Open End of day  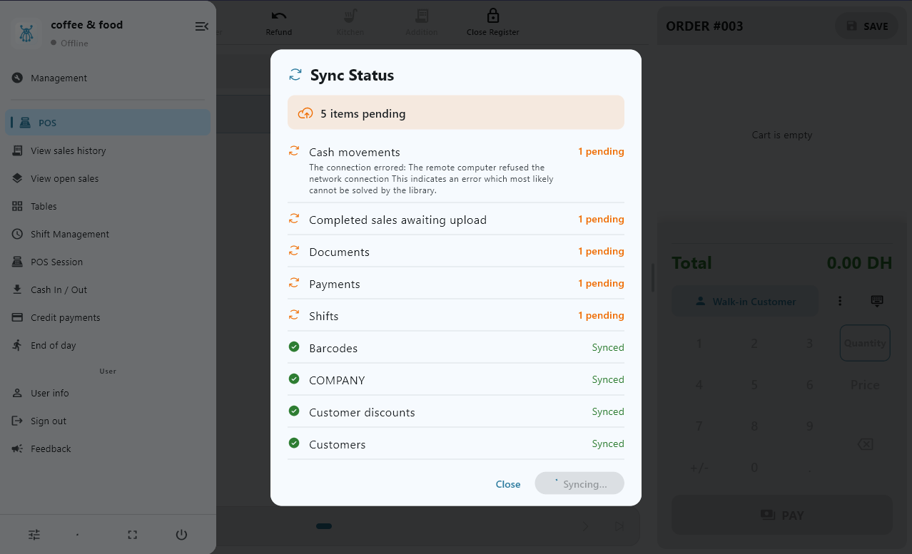point(108,345)
